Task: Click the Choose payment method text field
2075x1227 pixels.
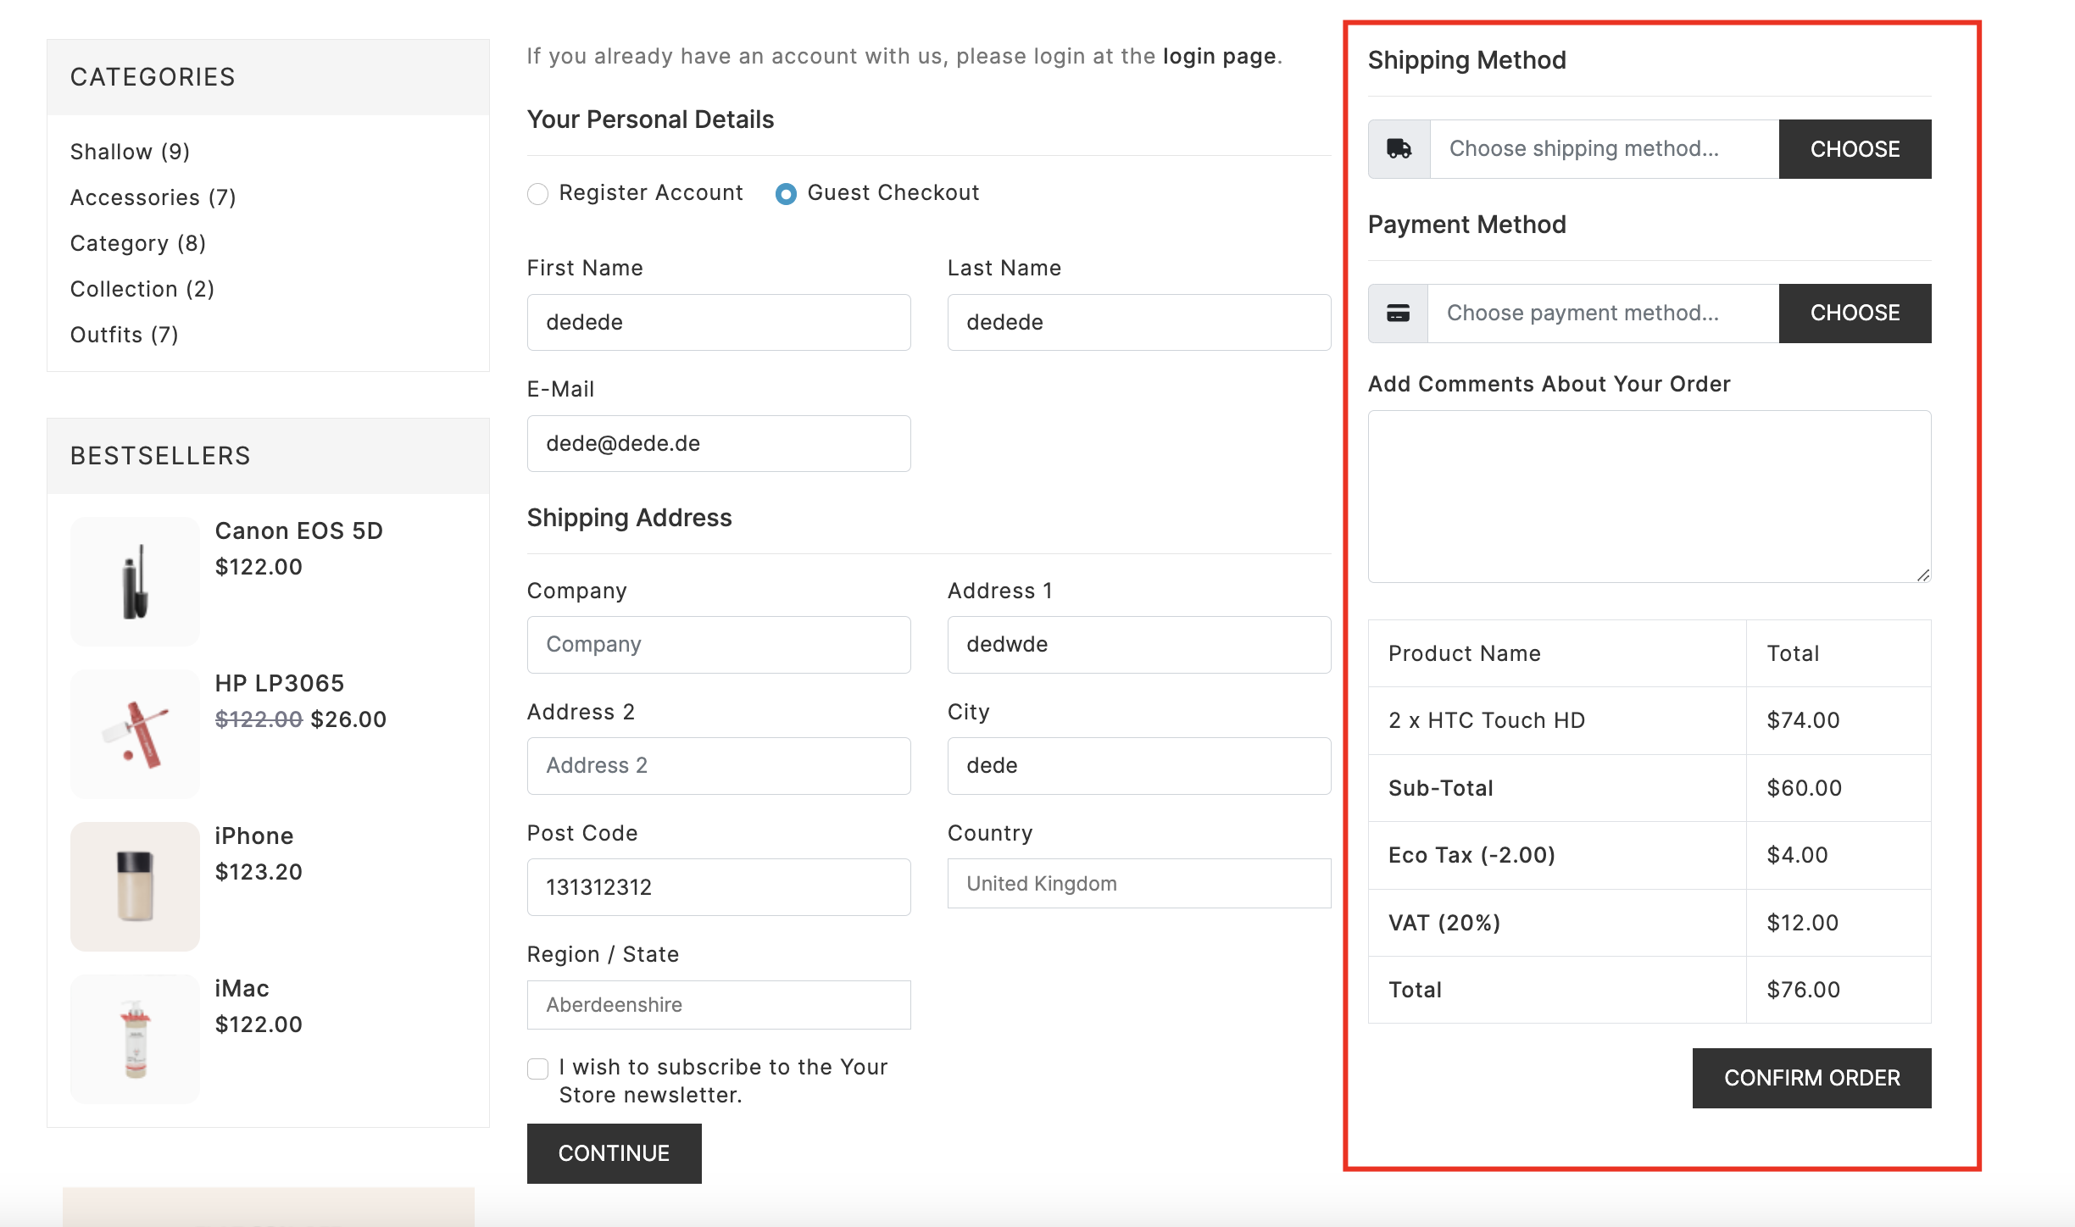Action: pos(1604,314)
